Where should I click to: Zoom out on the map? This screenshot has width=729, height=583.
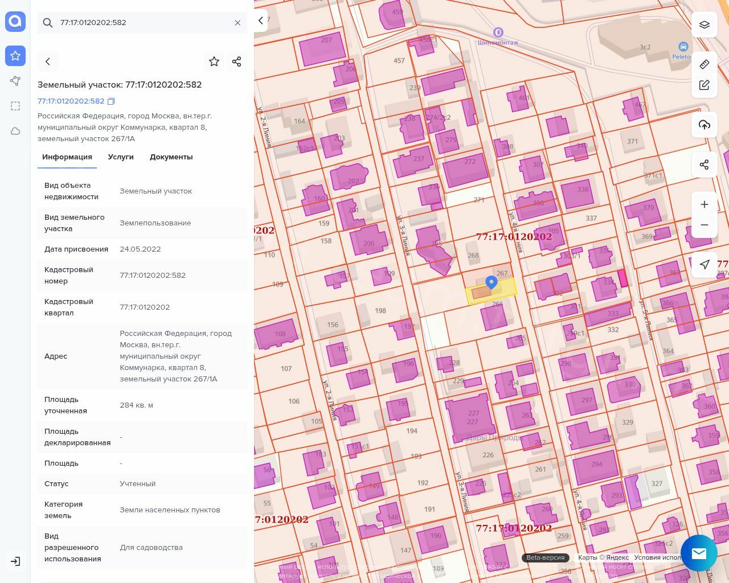[705, 225]
